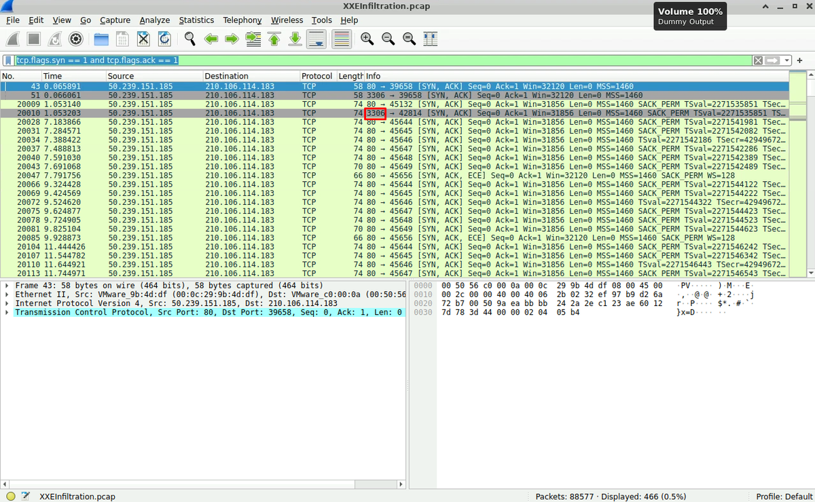Image resolution: width=815 pixels, height=502 pixels.
Task: Open the View menu
Action: coord(62,20)
